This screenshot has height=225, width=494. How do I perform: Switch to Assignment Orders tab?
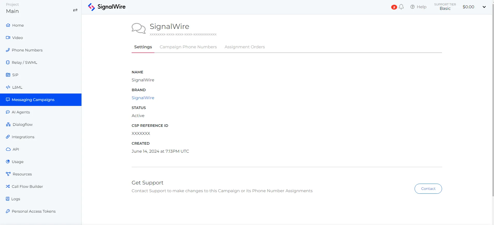click(244, 47)
